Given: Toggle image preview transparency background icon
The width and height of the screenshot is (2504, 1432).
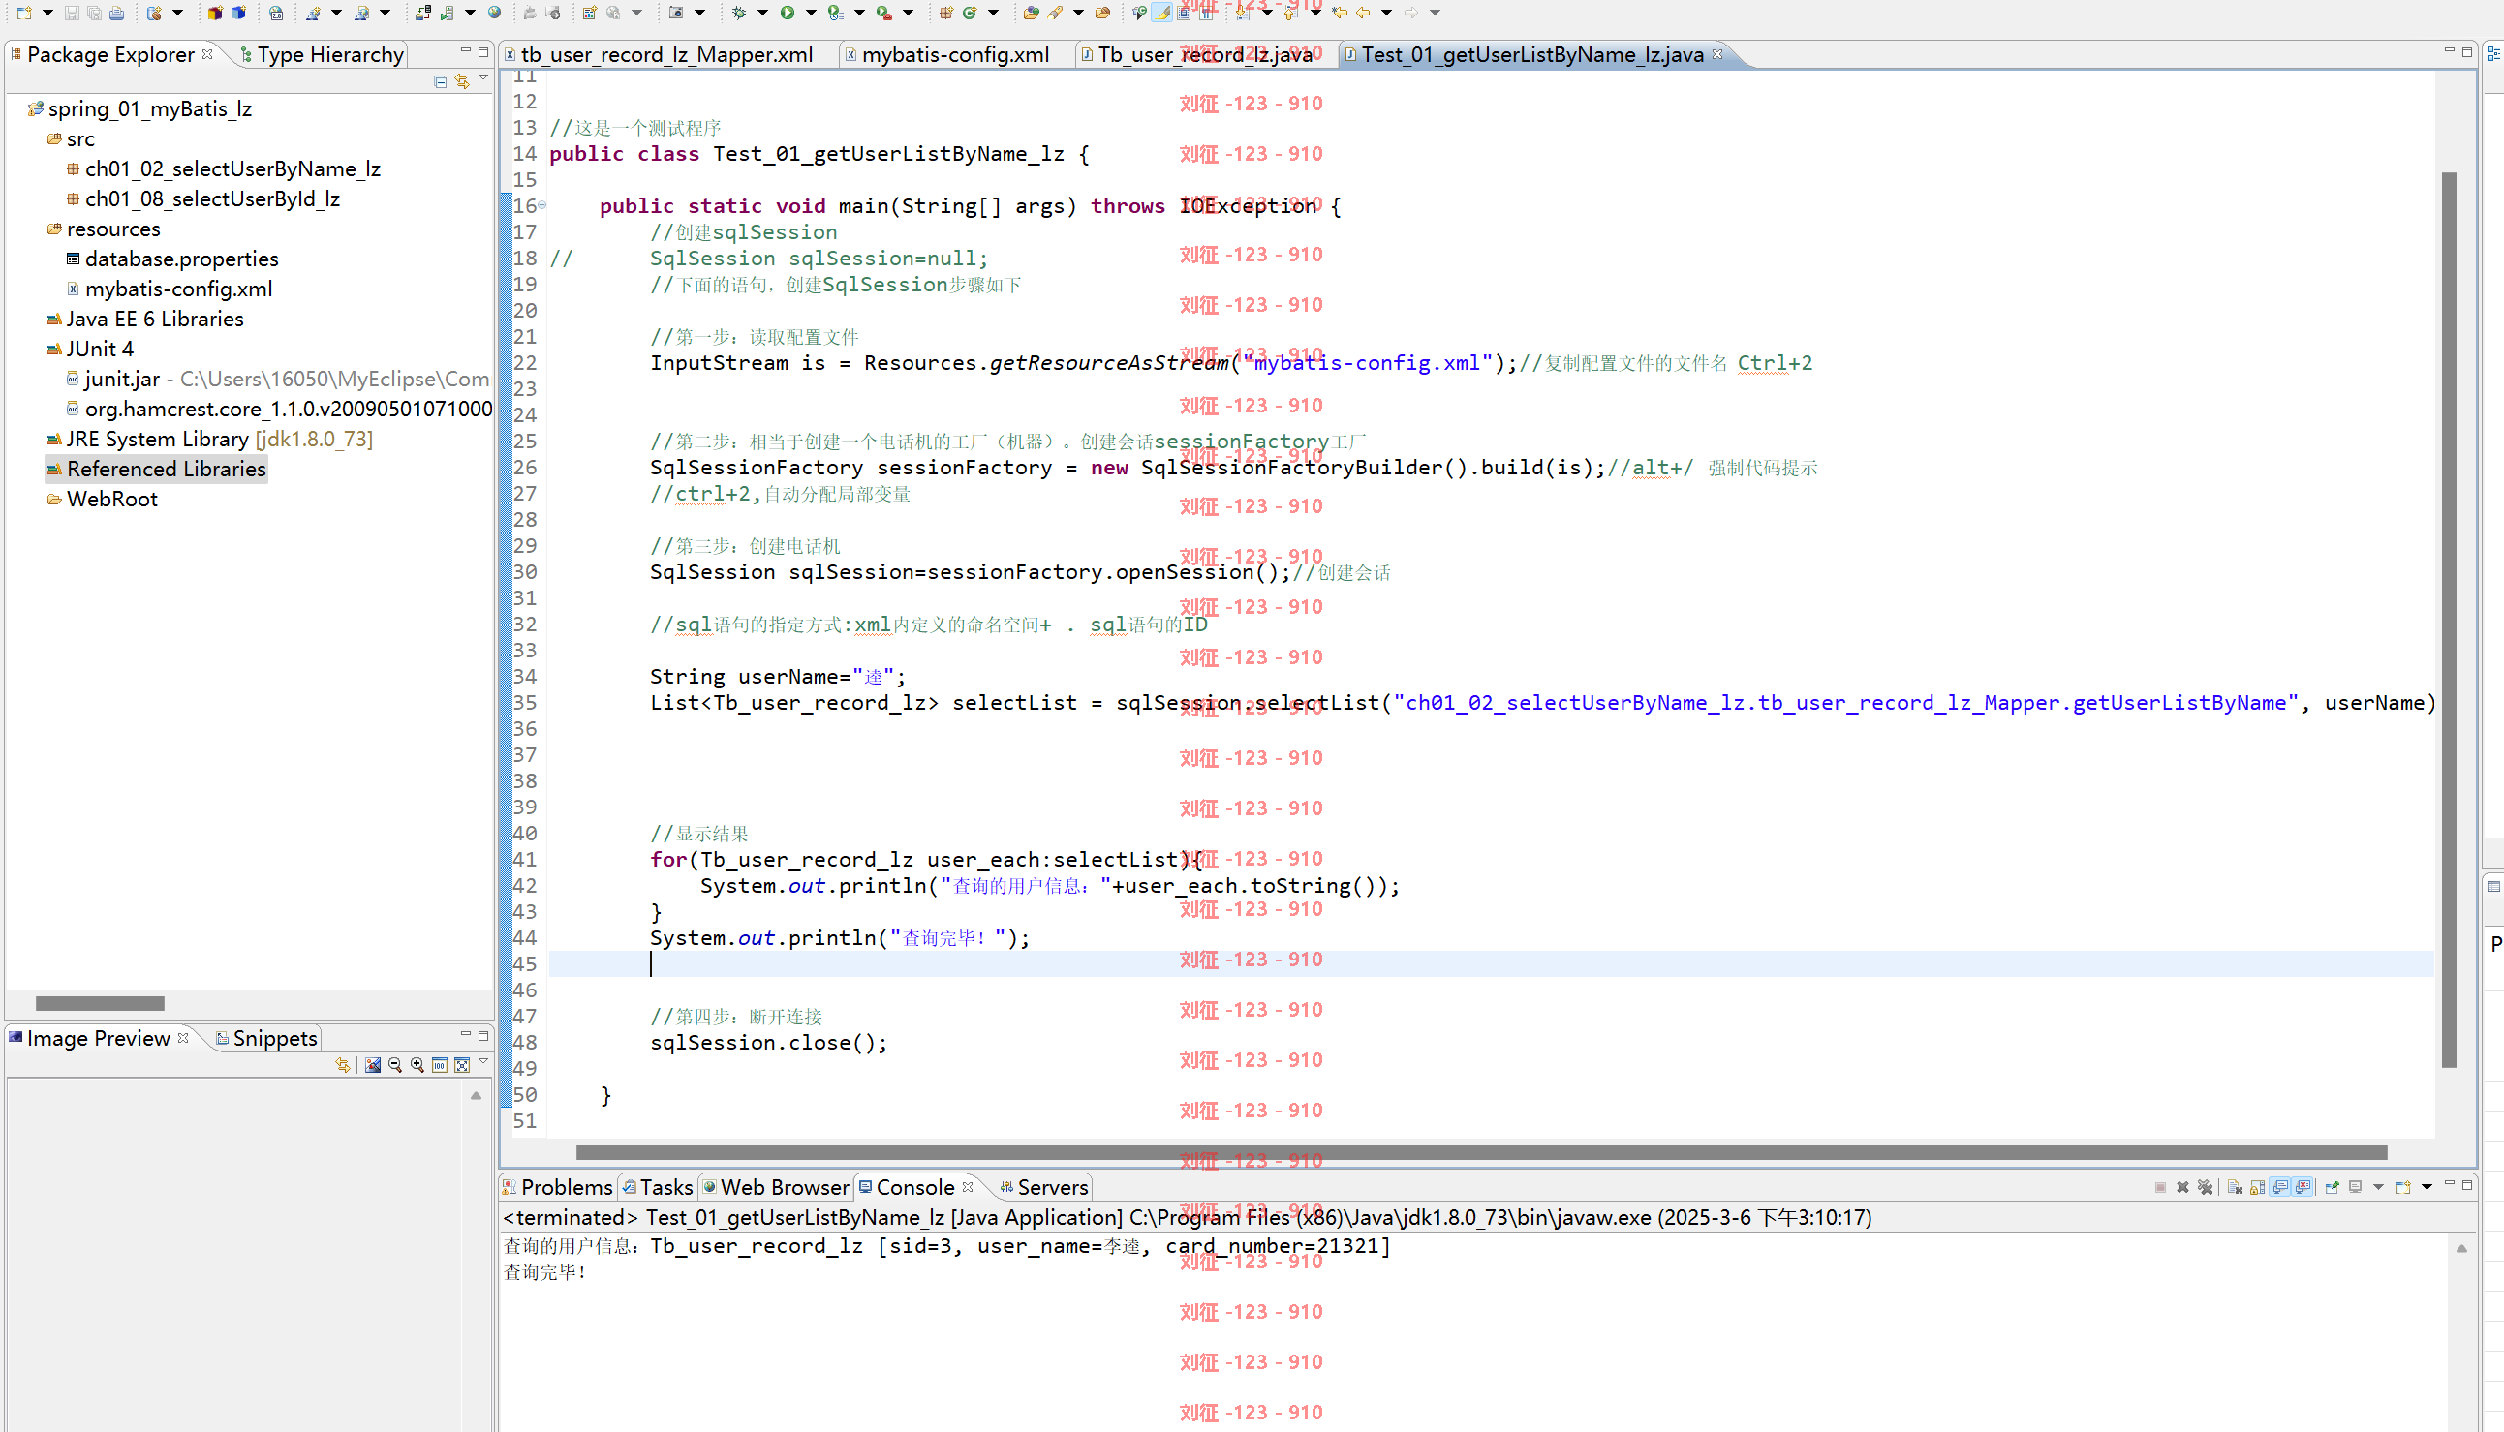Looking at the screenshot, I should (x=373, y=1065).
